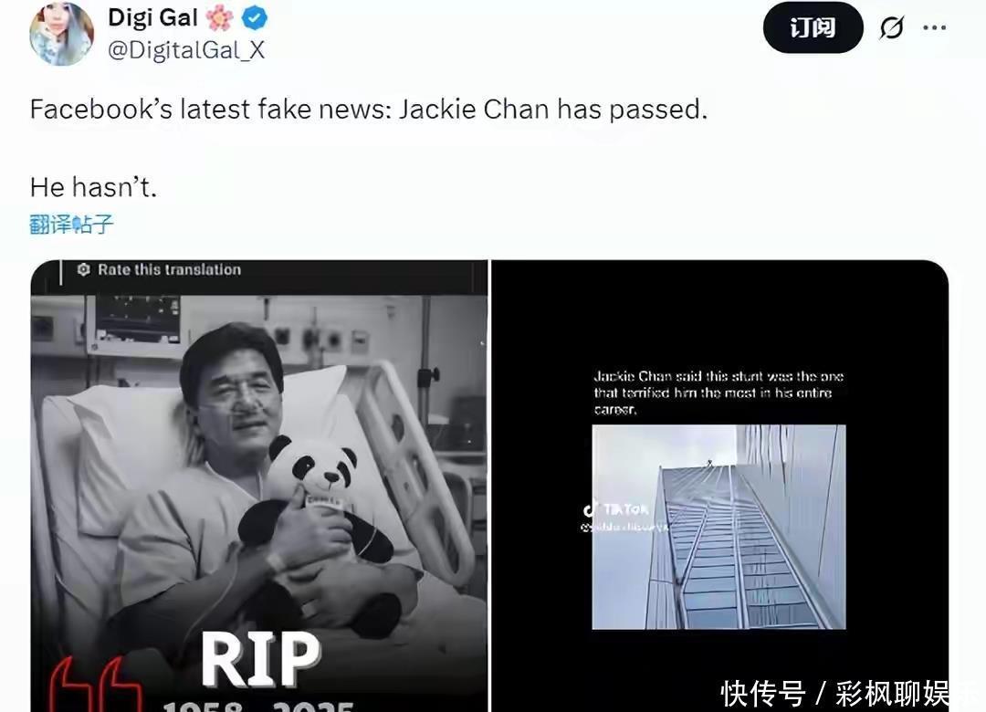This screenshot has width=986, height=712.
Task: Open the @DigitalGal_X handle link
Action: [x=186, y=49]
